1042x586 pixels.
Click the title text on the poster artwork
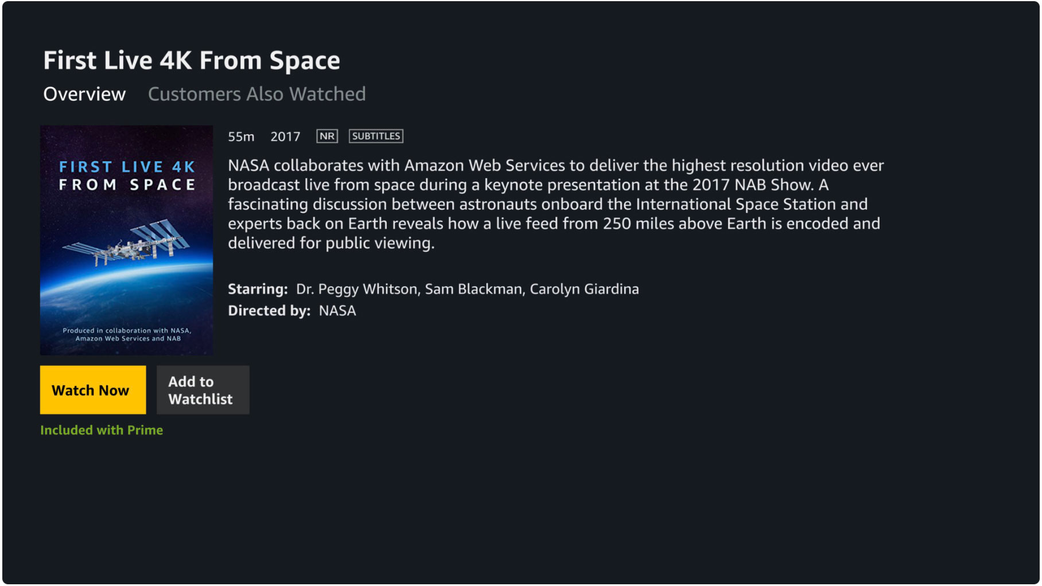pyautogui.click(x=127, y=176)
